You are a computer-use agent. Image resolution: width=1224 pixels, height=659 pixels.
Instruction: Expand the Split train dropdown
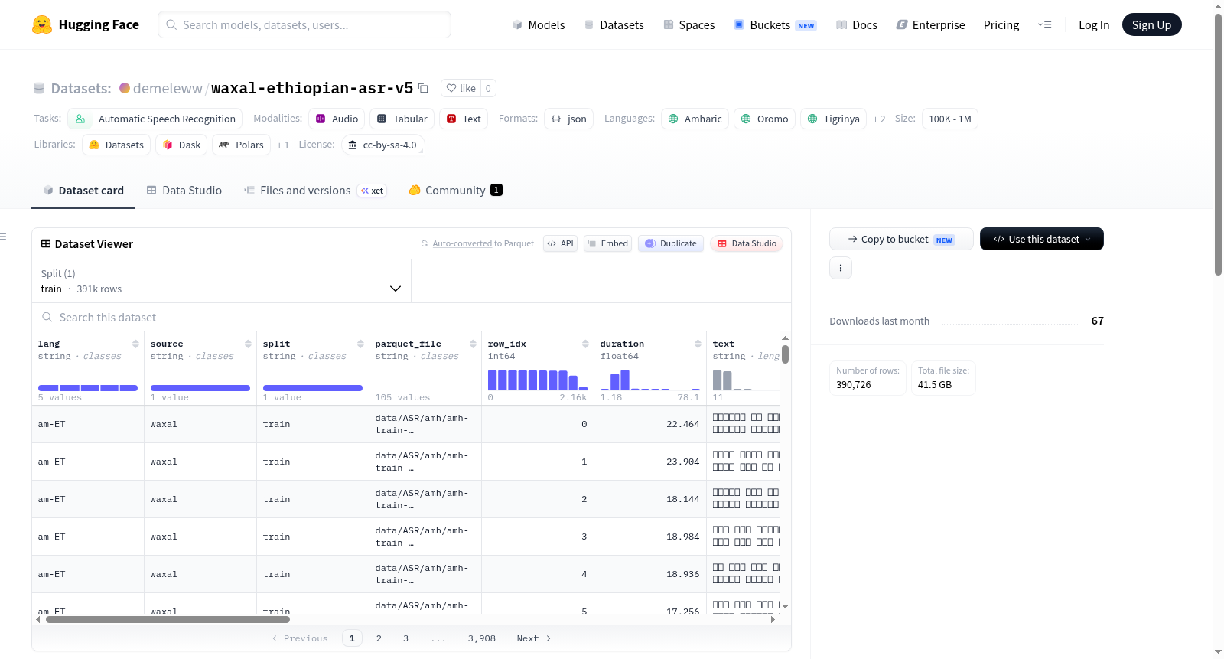221,281
